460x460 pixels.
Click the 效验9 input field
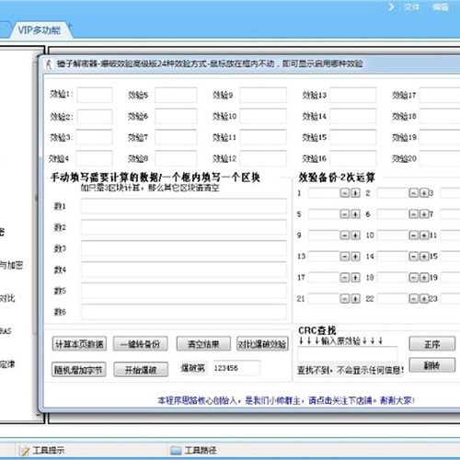(x=263, y=95)
